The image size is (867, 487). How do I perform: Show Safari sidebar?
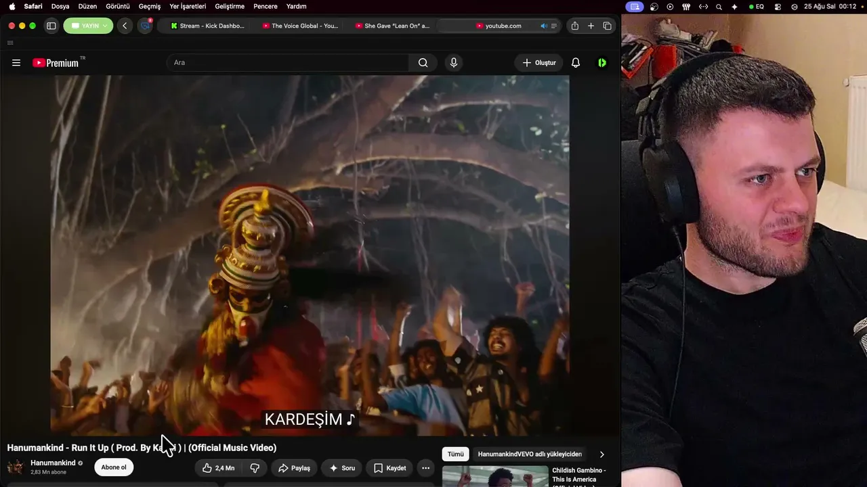tap(51, 26)
